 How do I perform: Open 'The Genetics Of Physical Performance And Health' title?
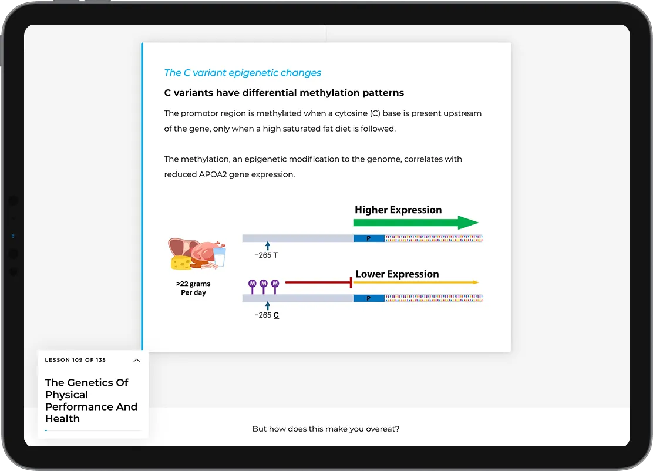pyautogui.click(x=91, y=400)
